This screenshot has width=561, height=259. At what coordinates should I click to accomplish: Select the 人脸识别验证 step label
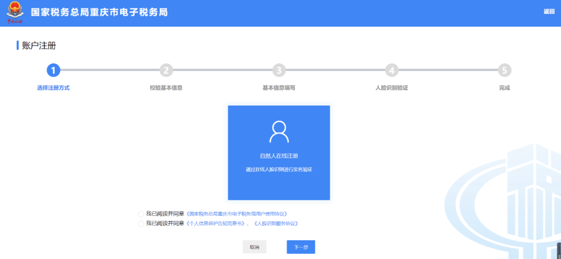392,88
